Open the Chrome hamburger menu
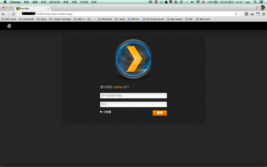The image size is (267, 167). [264, 14]
